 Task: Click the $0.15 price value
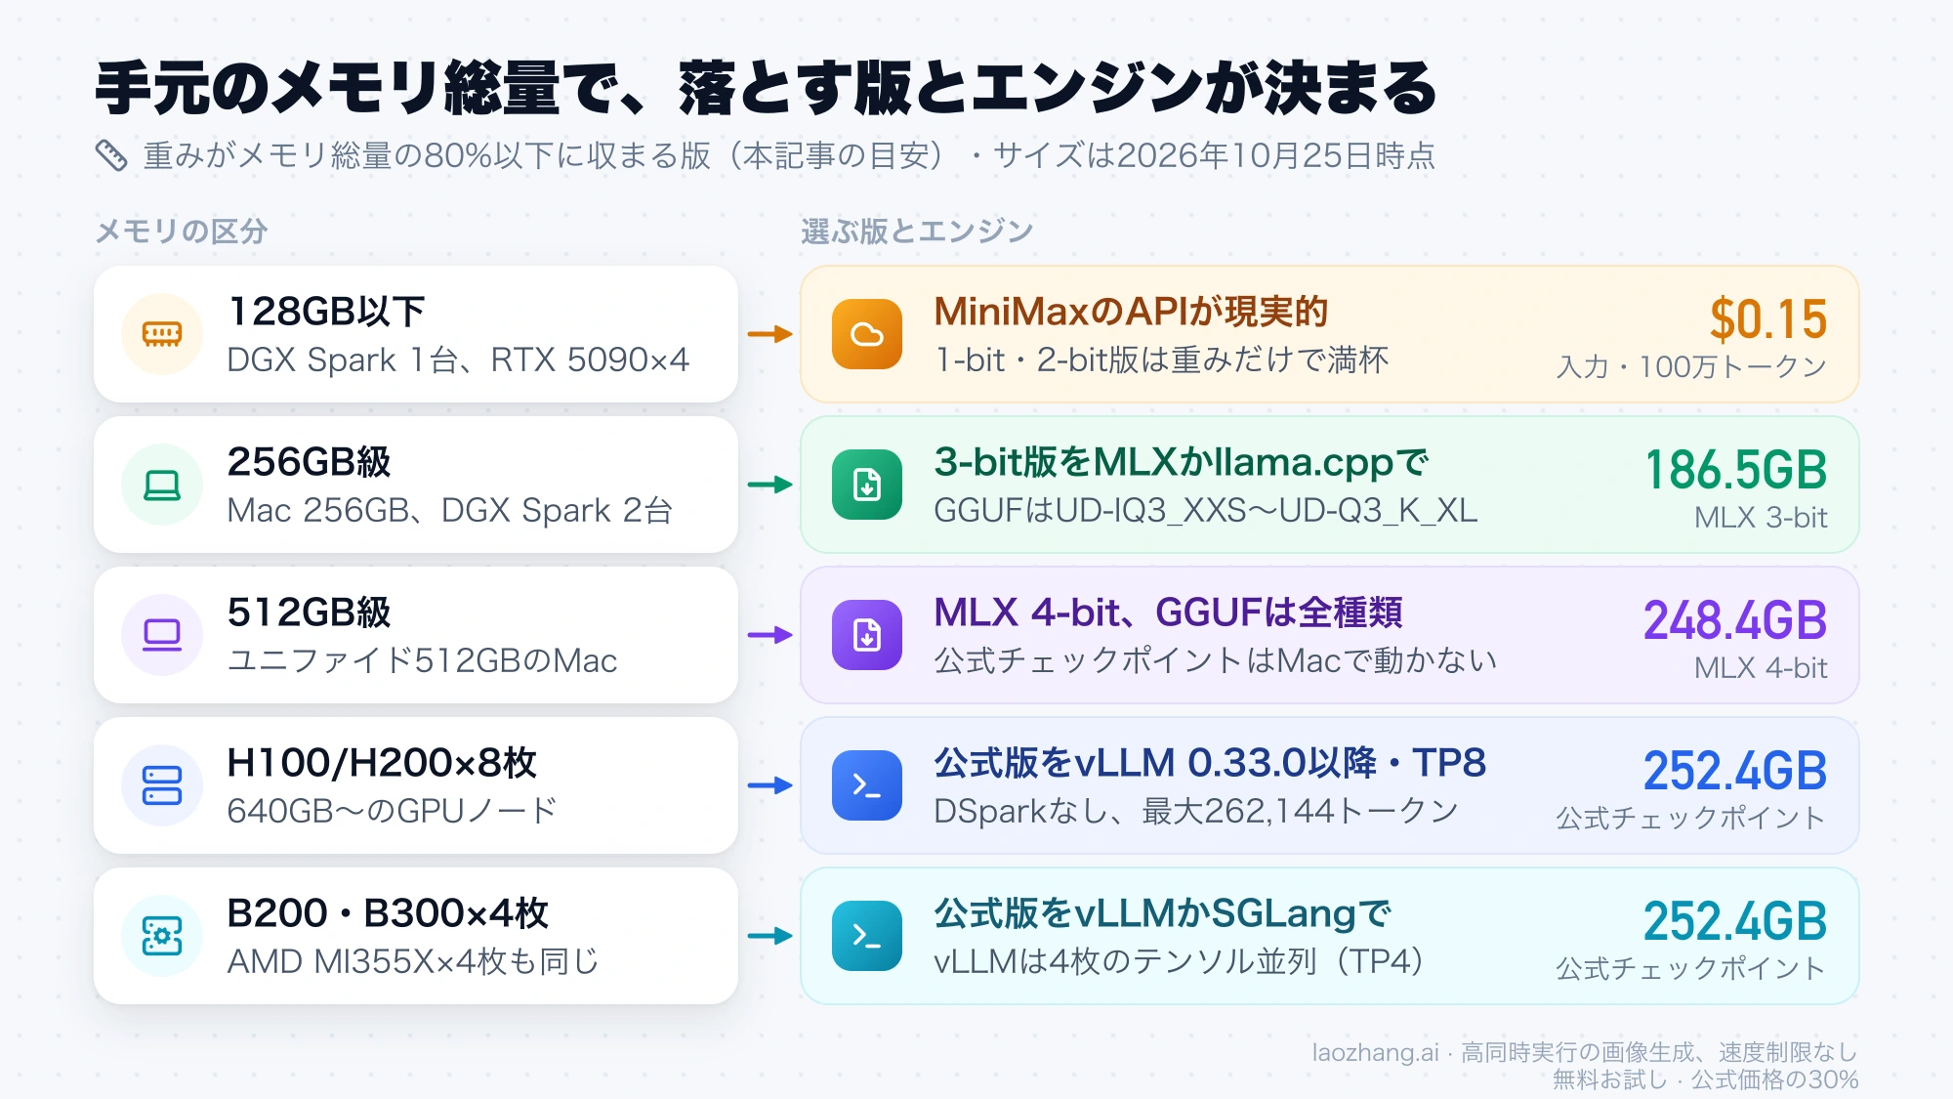click(1767, 319)
